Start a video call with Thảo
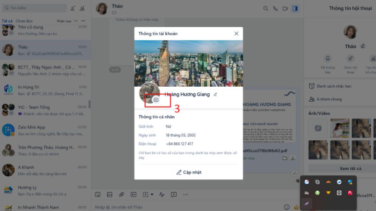This screenshot has height=211, width=376. (285, 8)
